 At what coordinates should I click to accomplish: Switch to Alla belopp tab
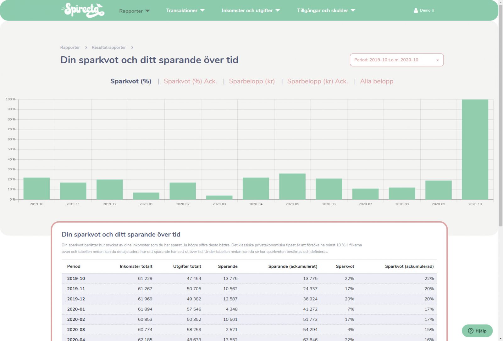(377, 81)
